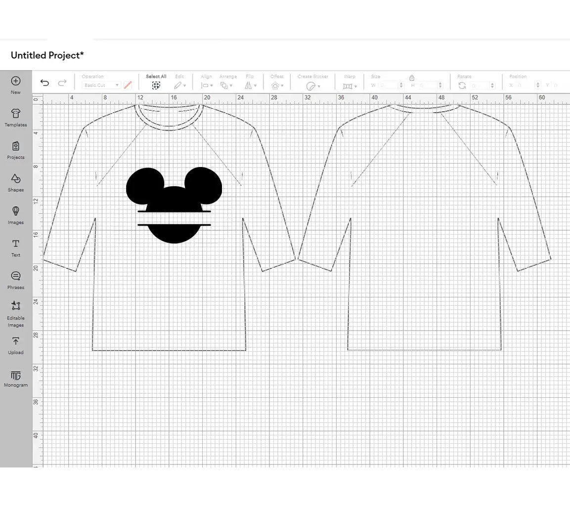The image size is (570, 506).
Task: Expand the Offset dropdown arrow
Action: point(282,85)
